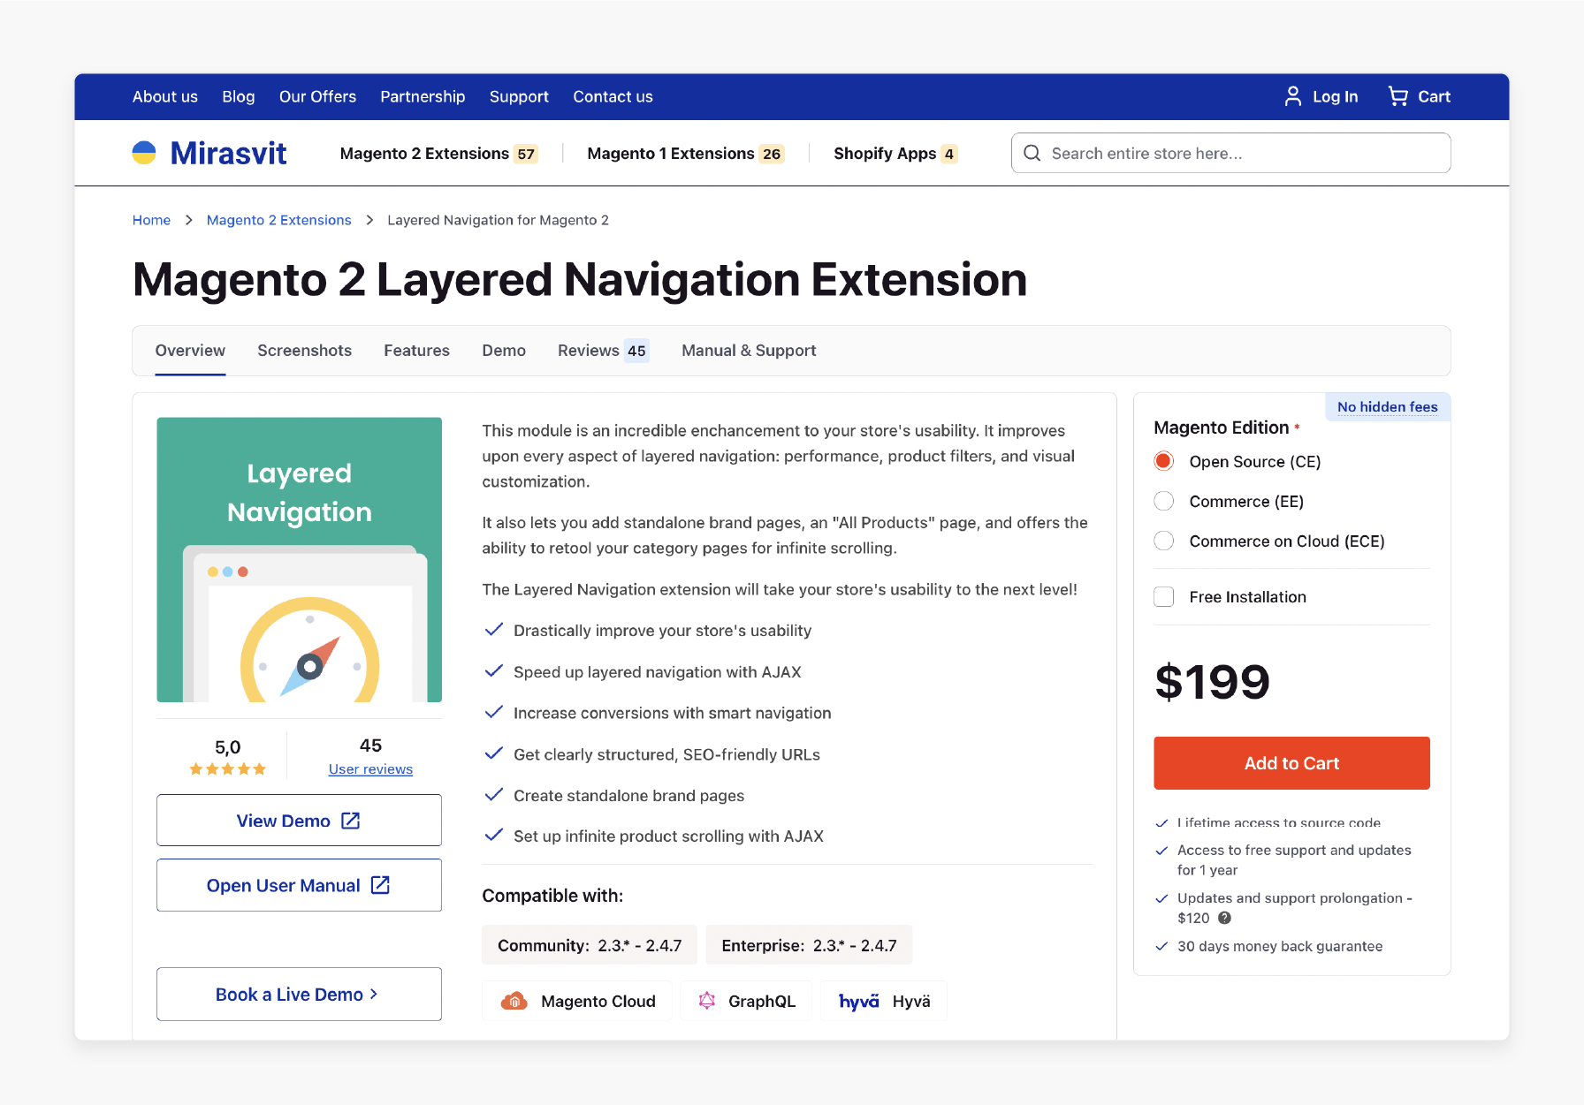The width and height of the screenshot is (1584, 1105).
Task: Click the Magento Cloud icon
Action: point(514,1001)
